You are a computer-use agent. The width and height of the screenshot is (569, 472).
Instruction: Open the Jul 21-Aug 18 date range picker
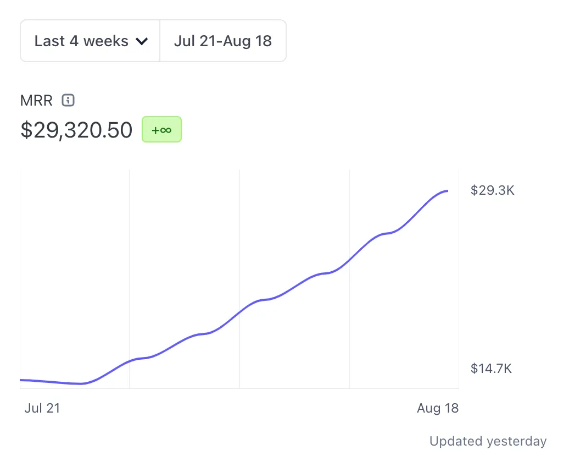point(222,41)
